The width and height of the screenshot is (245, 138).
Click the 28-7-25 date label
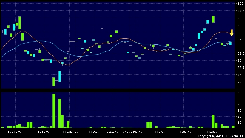pos(161,132)
